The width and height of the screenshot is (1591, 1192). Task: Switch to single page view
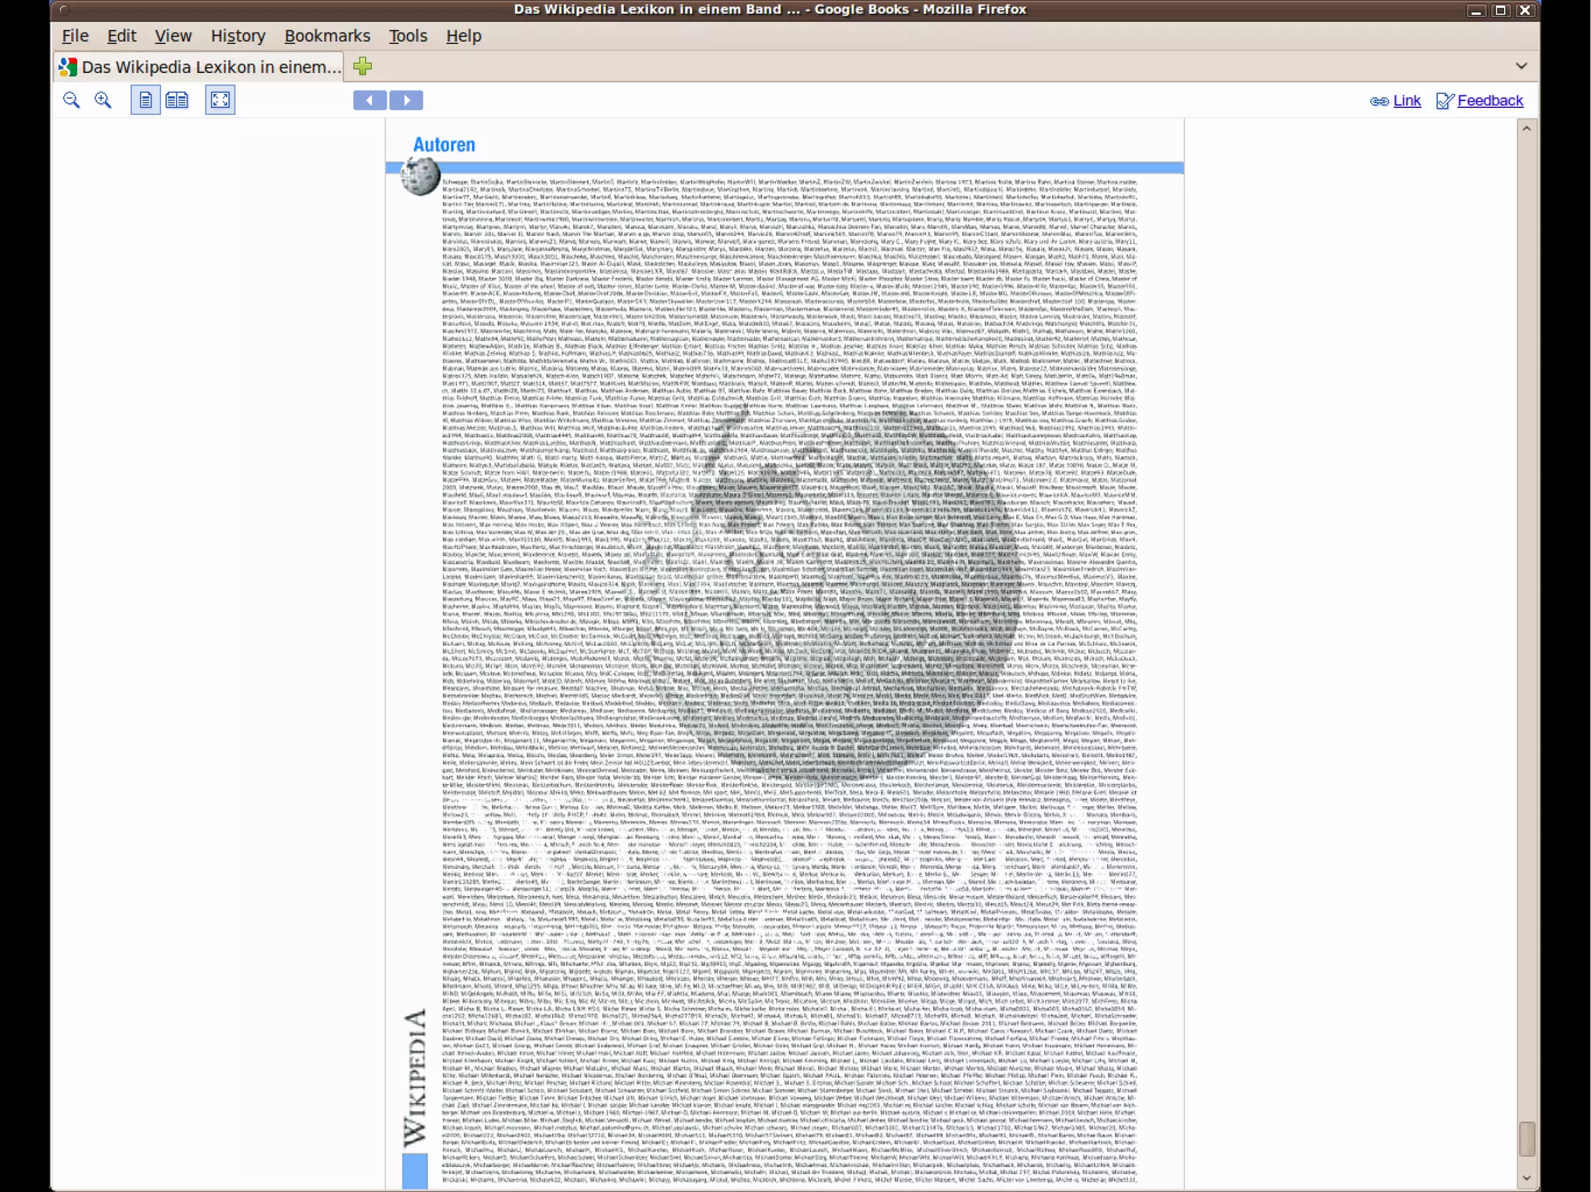coord(145,100)
